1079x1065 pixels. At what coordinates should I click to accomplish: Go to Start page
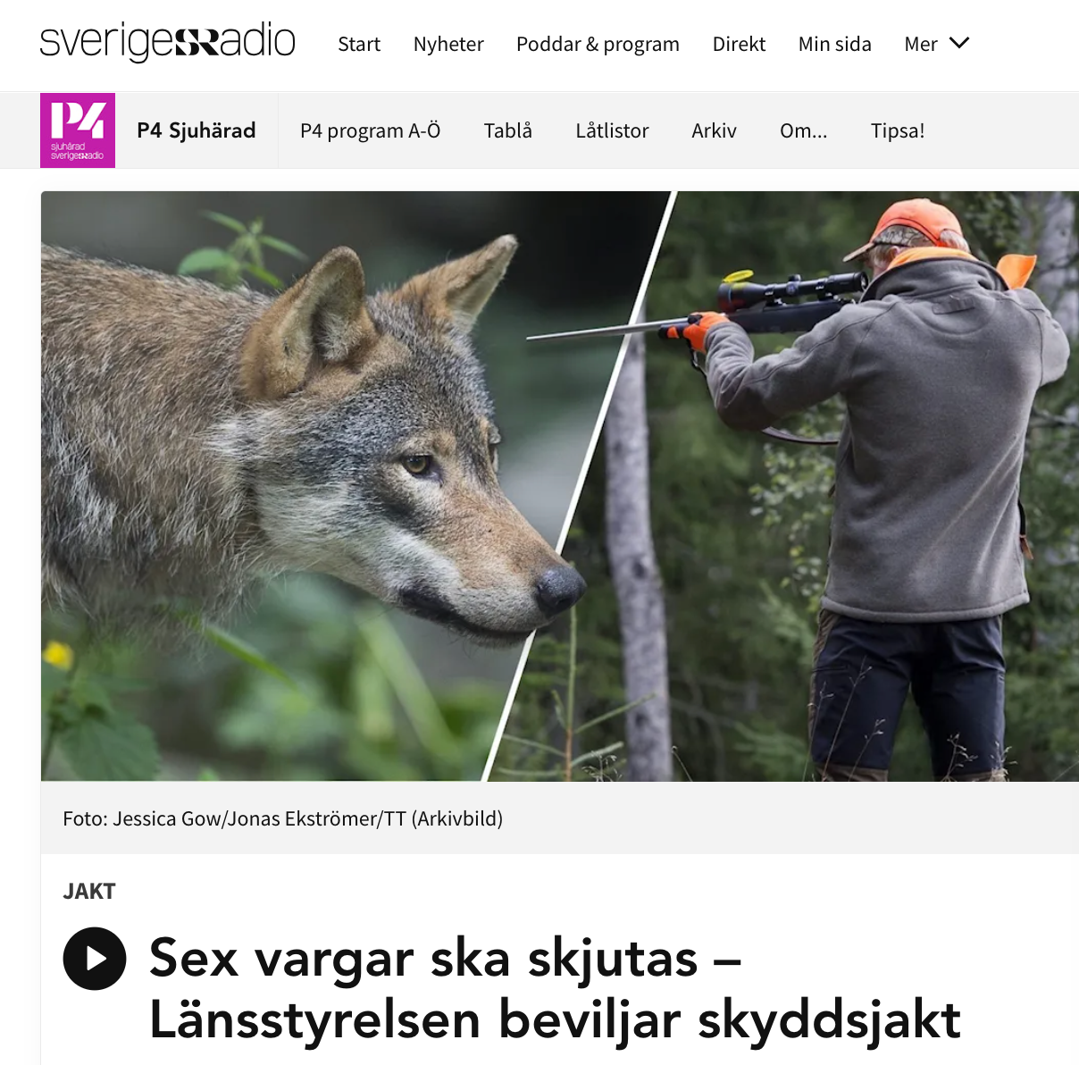[359, 44]
